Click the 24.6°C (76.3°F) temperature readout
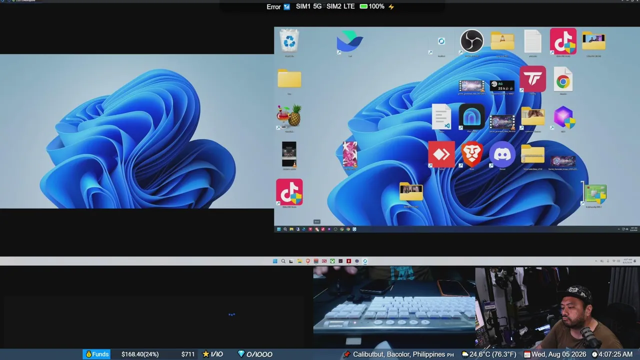Screen dimensions: 640x360 click(492, 354)
